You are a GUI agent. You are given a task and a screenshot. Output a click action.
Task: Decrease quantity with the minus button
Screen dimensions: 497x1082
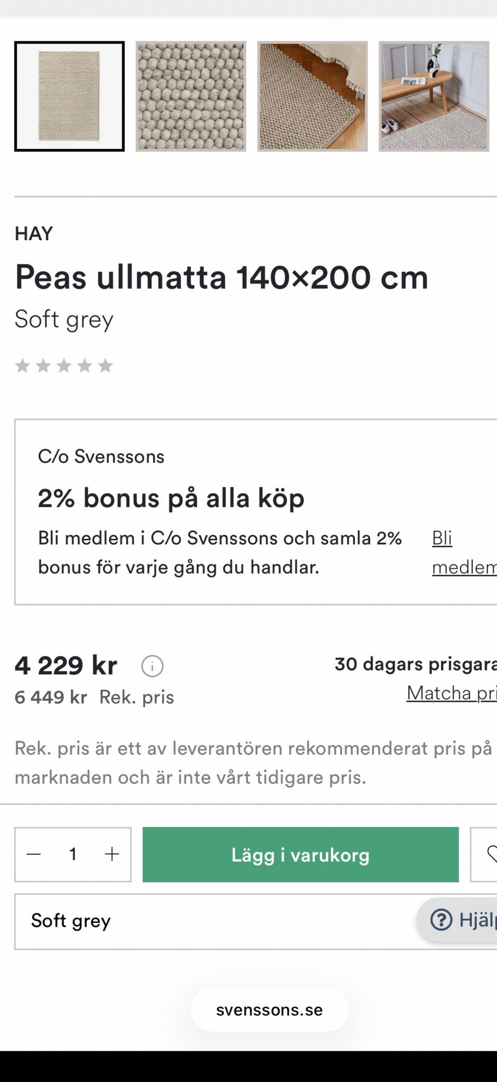pos(34,854)
